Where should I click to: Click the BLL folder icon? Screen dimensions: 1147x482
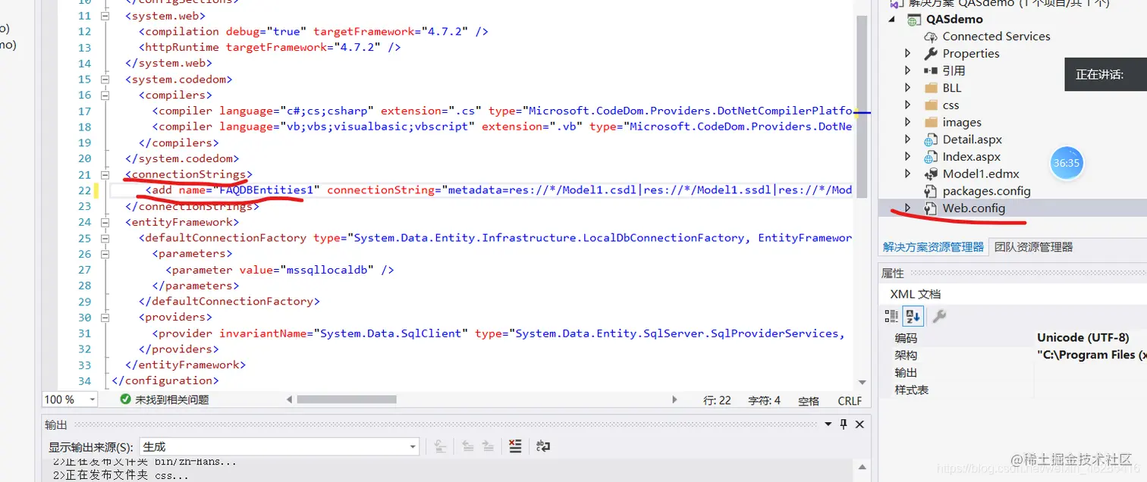pyautogui.click(x=931, y=88)
